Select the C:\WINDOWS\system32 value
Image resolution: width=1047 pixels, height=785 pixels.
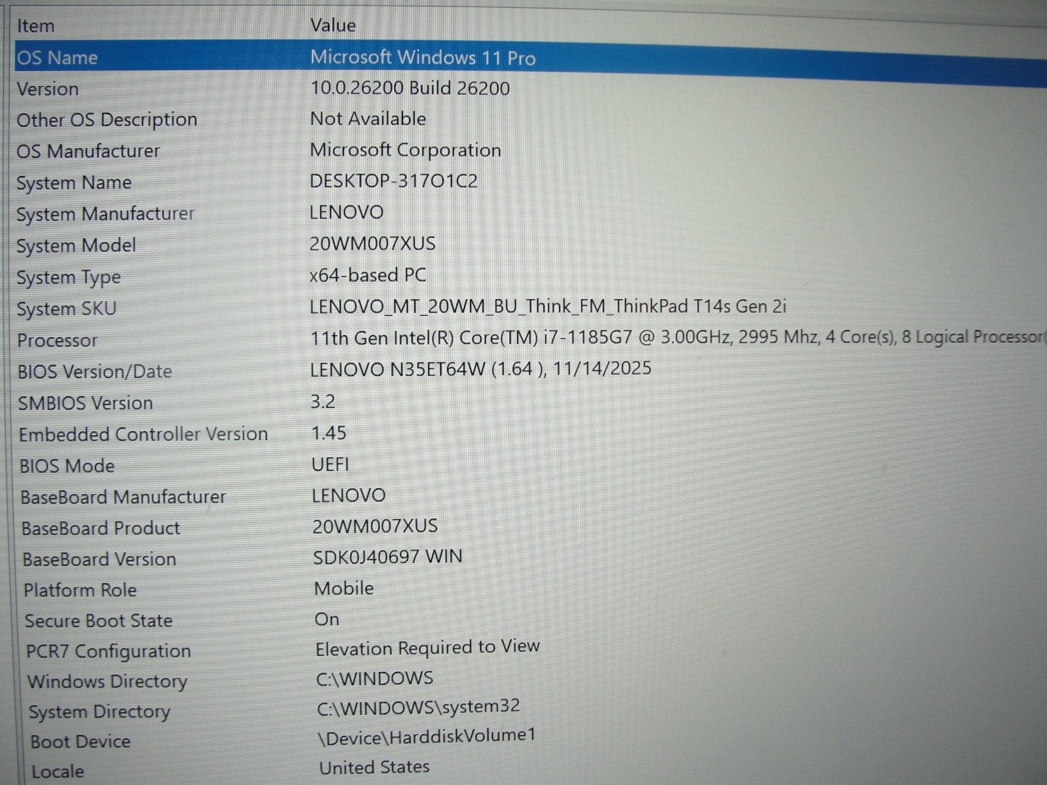pyautogui.click(x=418, y=707)
